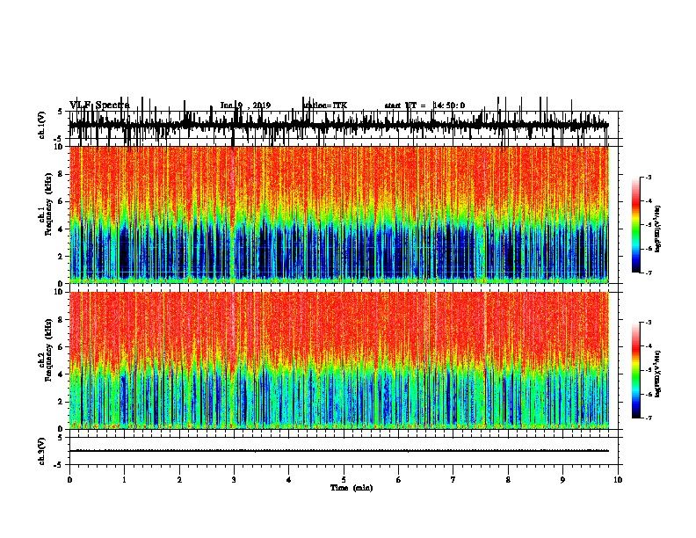Click time axis tick label 6
This screenshot has width=696, height=538.
tap(399, 480)
